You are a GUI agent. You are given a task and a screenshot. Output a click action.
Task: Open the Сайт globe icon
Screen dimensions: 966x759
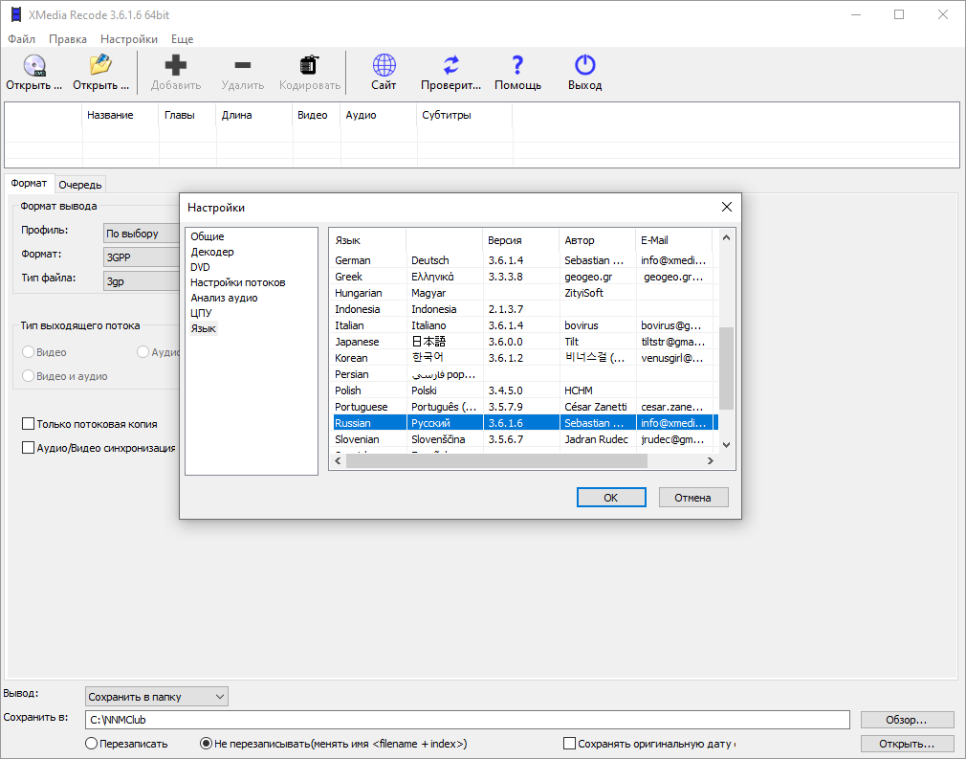(x=384, y=65)
